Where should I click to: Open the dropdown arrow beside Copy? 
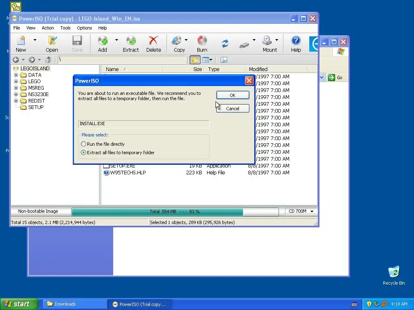coord(186,40)
